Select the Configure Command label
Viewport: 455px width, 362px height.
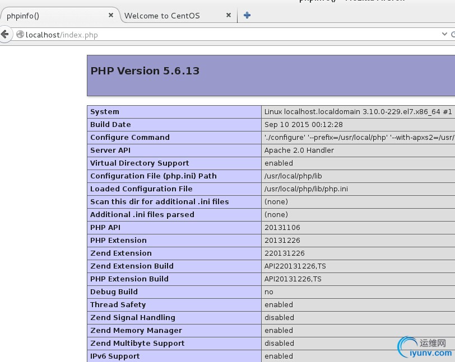point(129,138)
